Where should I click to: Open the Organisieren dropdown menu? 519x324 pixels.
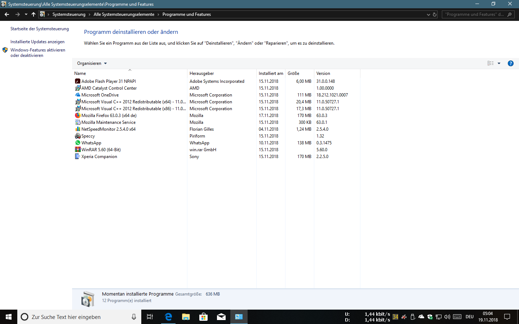(92, 63)
